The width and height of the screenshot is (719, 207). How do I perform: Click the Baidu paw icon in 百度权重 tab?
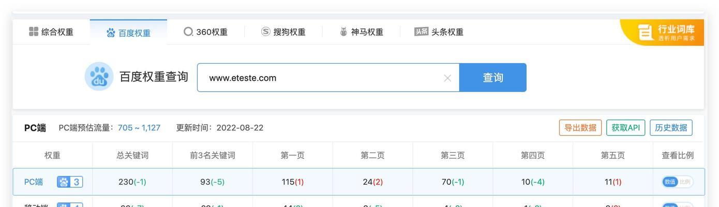[111, 33]
